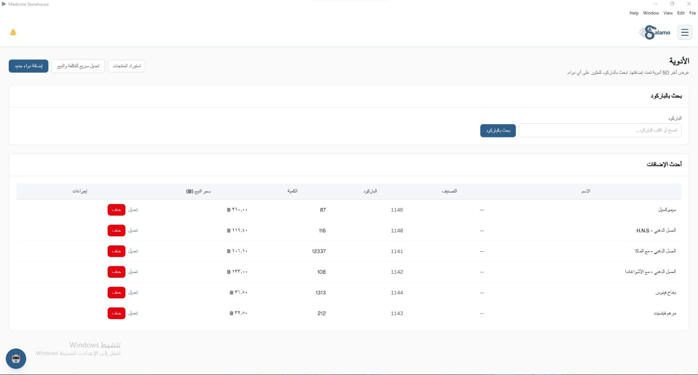The image size is (698, 375).
Task: Open the File menu
Action: [692, 13]
